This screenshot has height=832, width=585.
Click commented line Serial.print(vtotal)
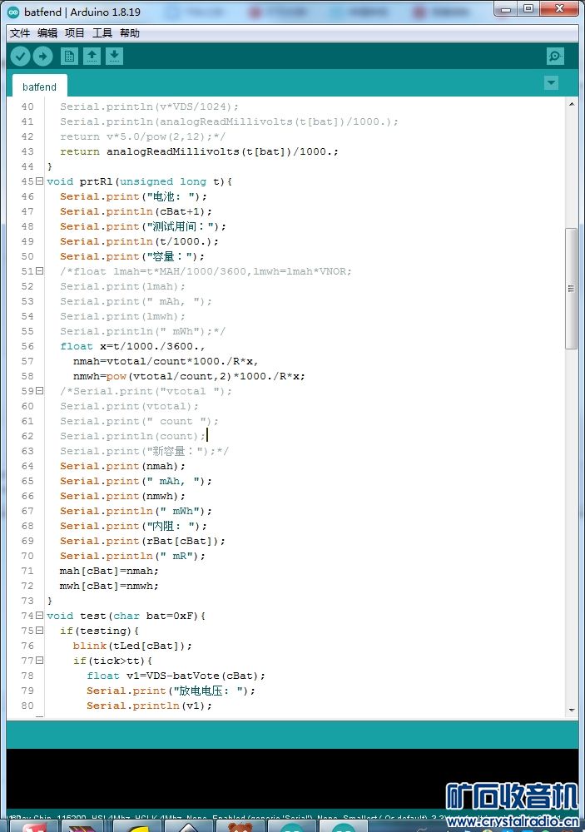pos(129,406)
